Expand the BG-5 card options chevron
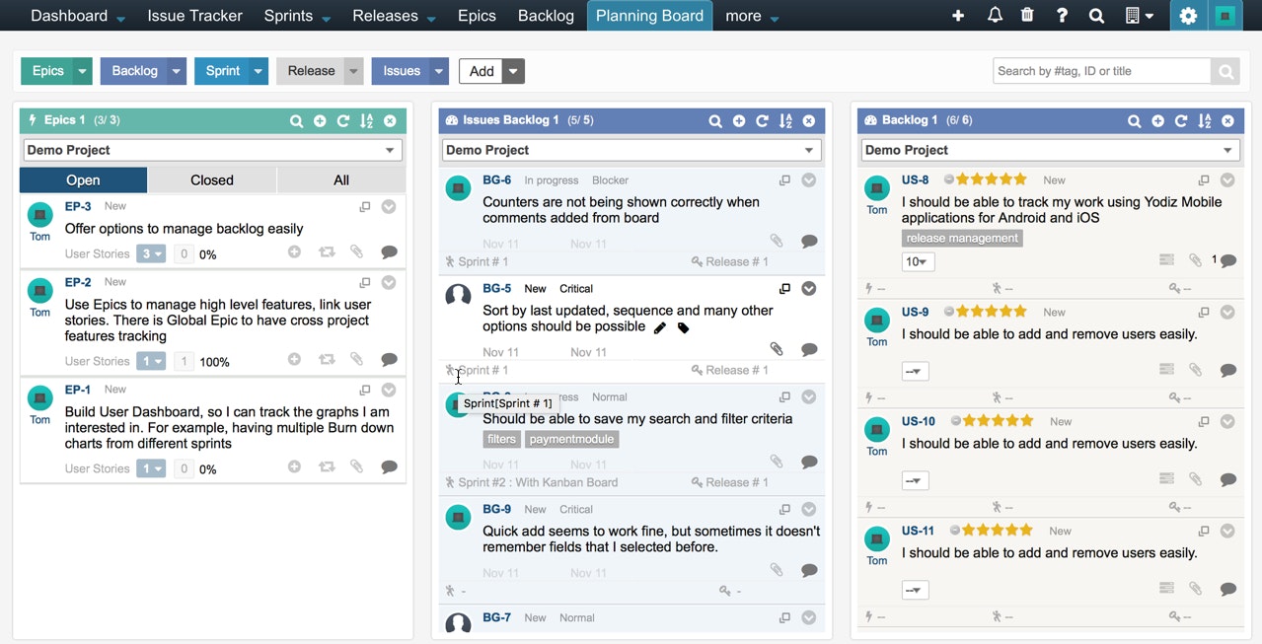The height and width of the screenshot is (644, 1262). 809,289
